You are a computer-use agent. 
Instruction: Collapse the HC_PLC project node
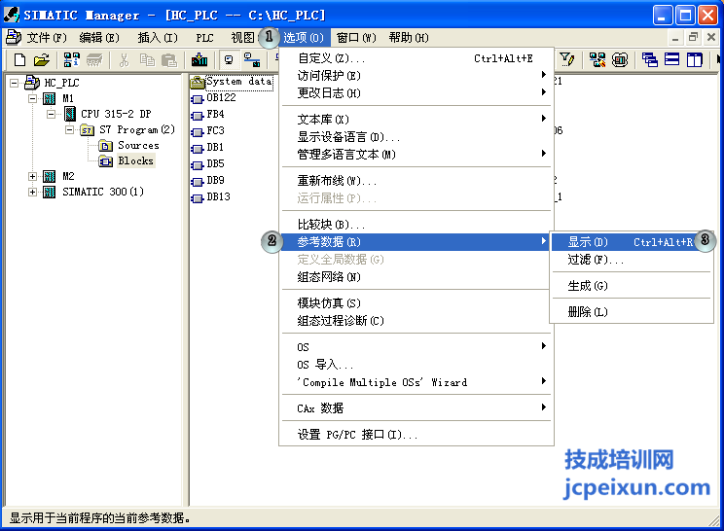tap(15, 83)
